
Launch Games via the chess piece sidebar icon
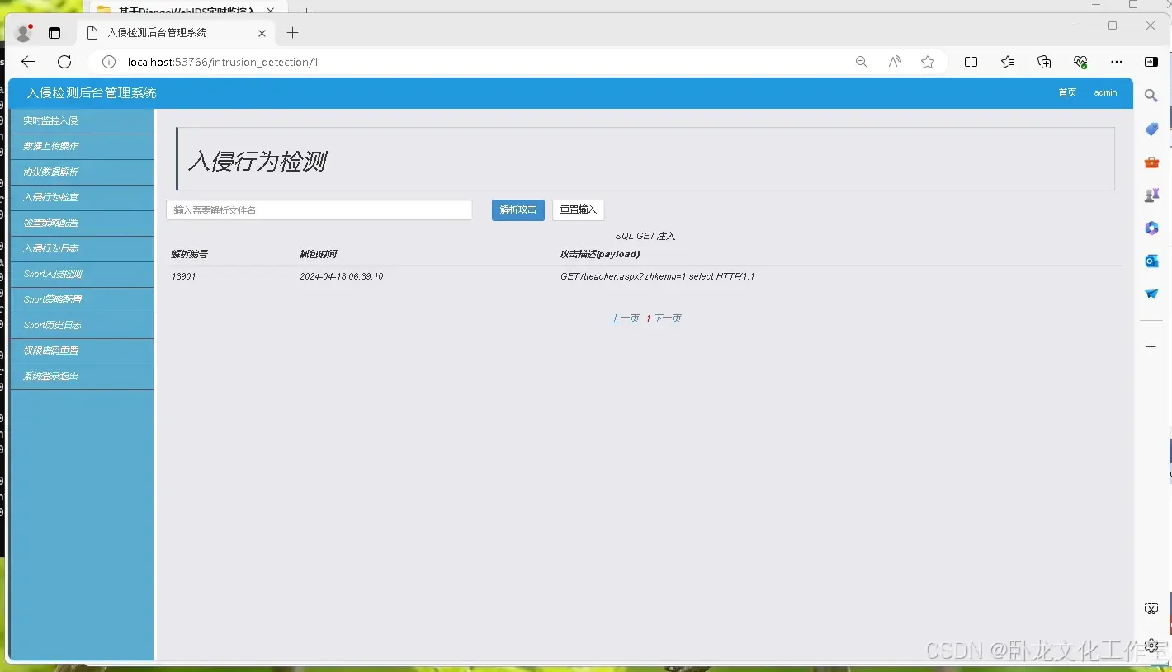point(1151,195)
